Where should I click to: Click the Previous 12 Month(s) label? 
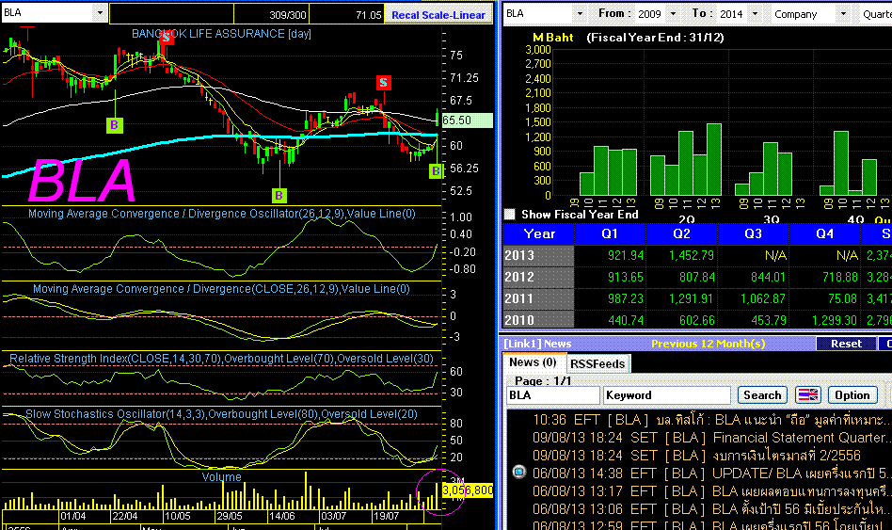(708, 344)
